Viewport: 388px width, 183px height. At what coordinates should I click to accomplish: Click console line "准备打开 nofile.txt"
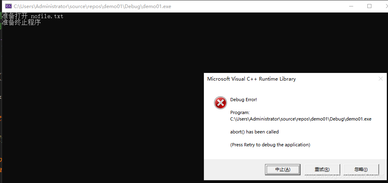[33, 16]
